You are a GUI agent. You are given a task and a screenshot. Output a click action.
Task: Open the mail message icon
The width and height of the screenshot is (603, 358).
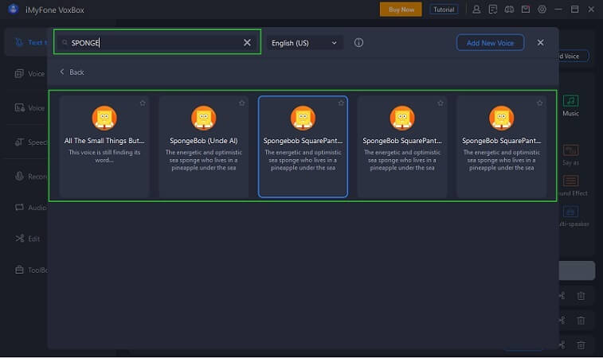525,10
